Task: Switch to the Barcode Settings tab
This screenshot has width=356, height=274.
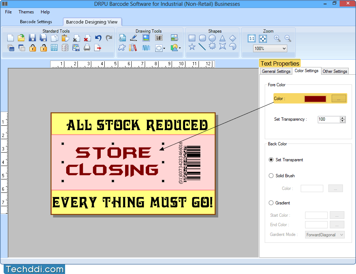Action: (x=36, y=22)
